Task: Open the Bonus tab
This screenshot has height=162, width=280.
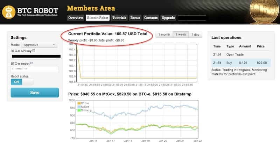Action: click(x=135, y=18)
